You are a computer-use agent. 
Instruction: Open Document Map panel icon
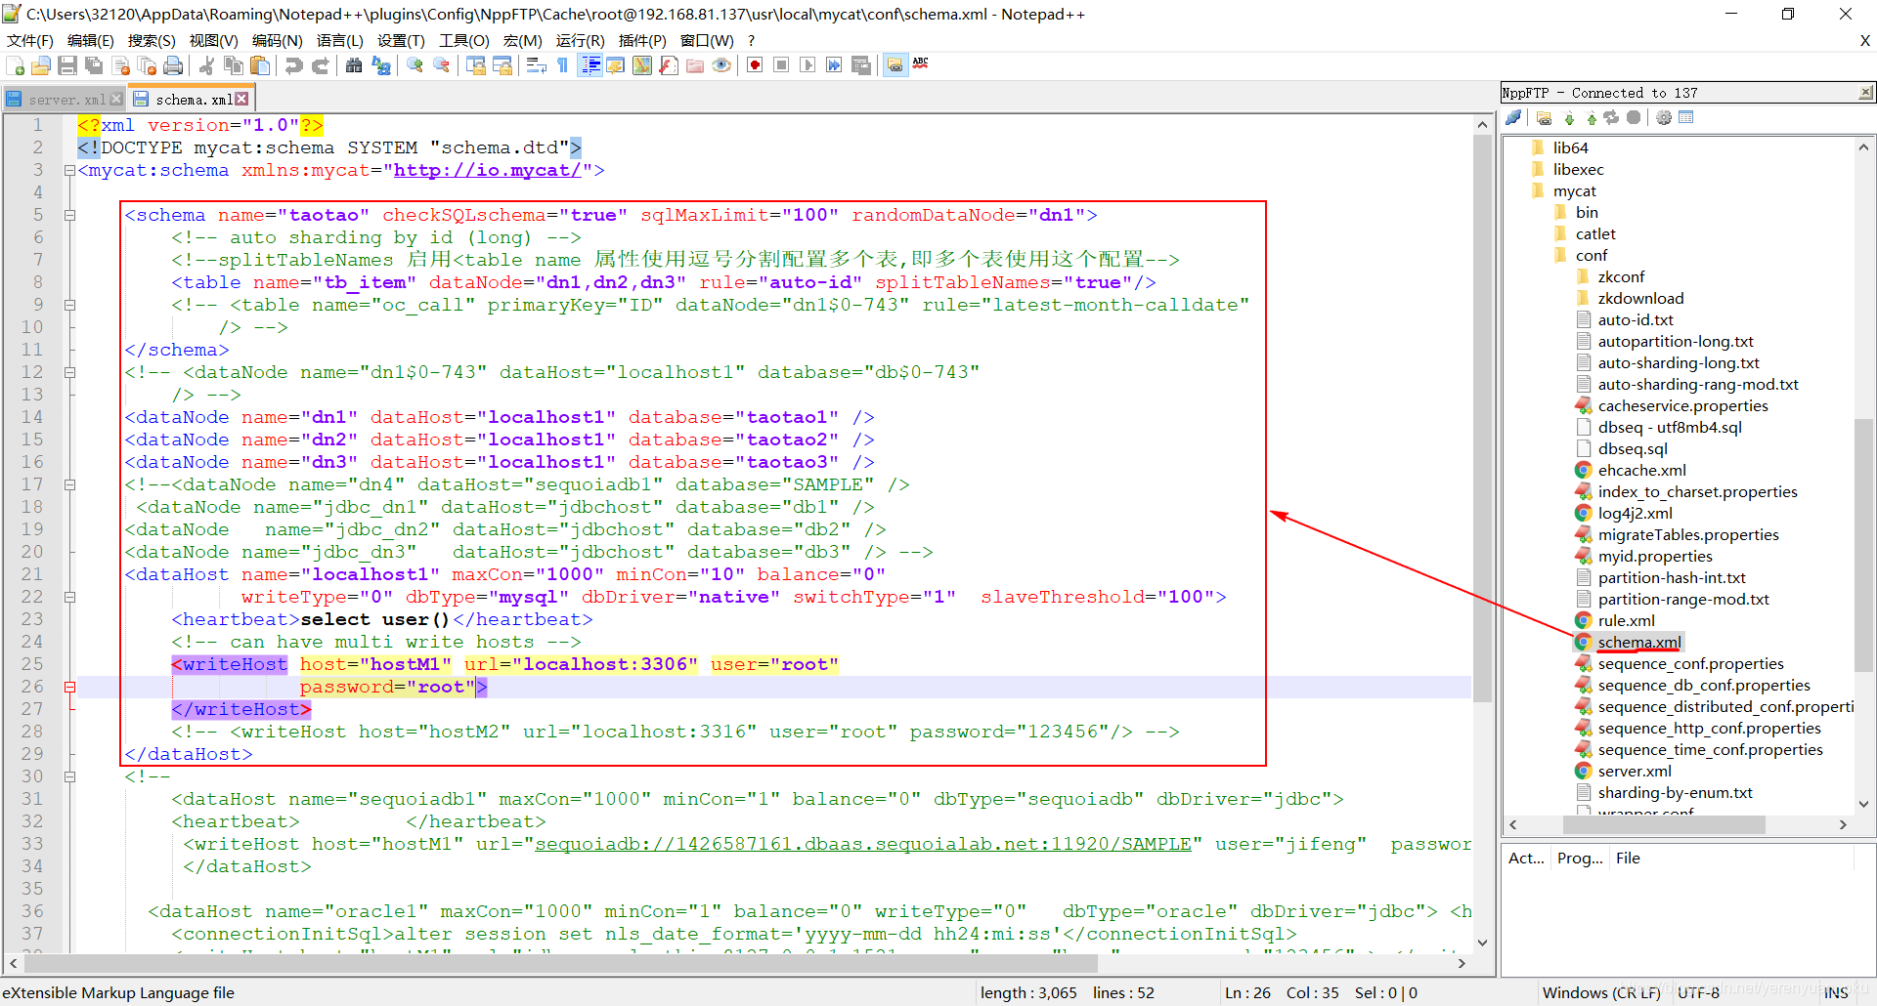tap(642, 65)
